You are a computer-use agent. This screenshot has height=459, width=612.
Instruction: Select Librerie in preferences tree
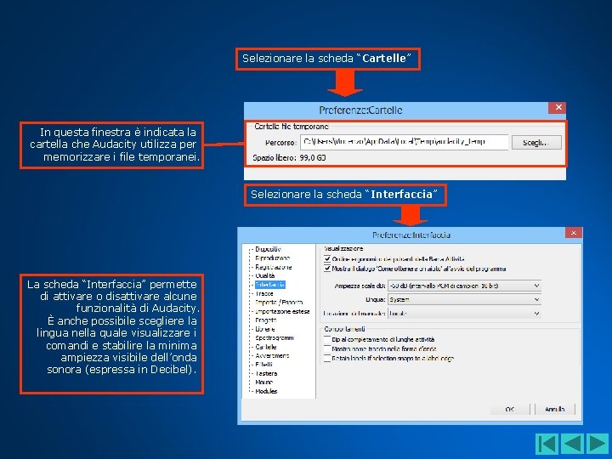265,329
